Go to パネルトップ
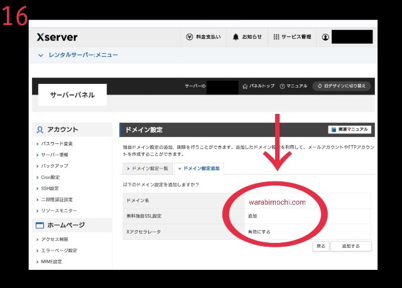Viewport: 402px width, 288px height. [x=258, y=86]
